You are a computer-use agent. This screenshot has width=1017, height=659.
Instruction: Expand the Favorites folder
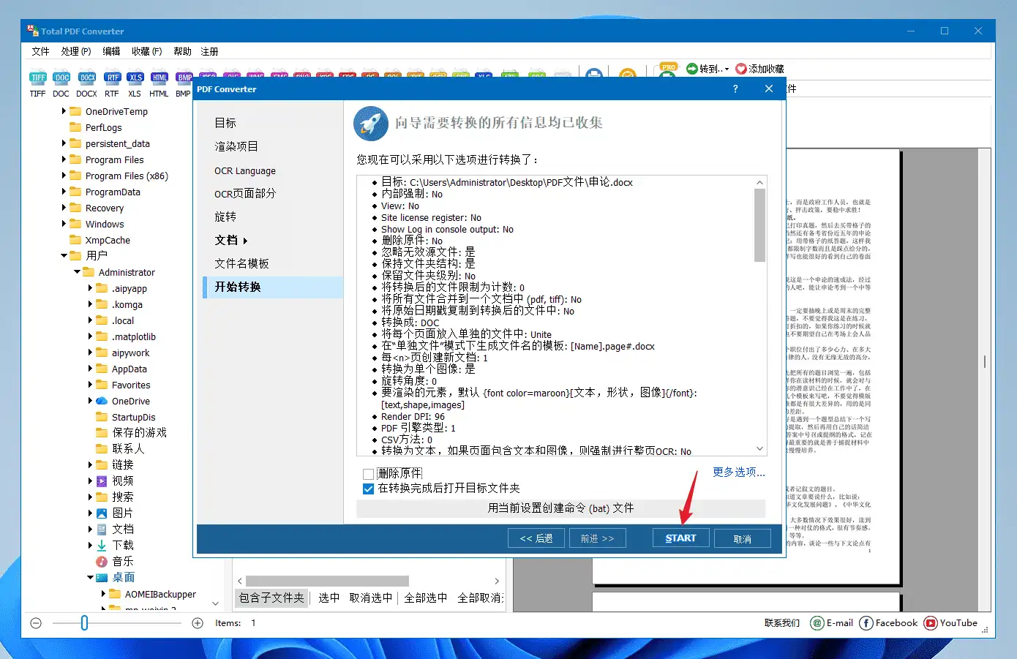(91, 385)
